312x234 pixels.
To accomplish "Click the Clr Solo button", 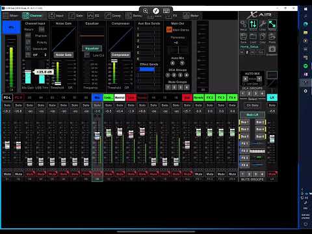I will [x=252, y=105].
